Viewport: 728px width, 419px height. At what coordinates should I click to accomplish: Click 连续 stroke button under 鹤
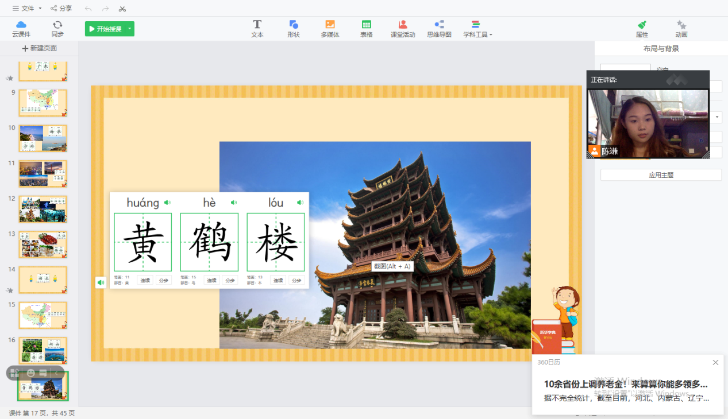tap(211, 281)
